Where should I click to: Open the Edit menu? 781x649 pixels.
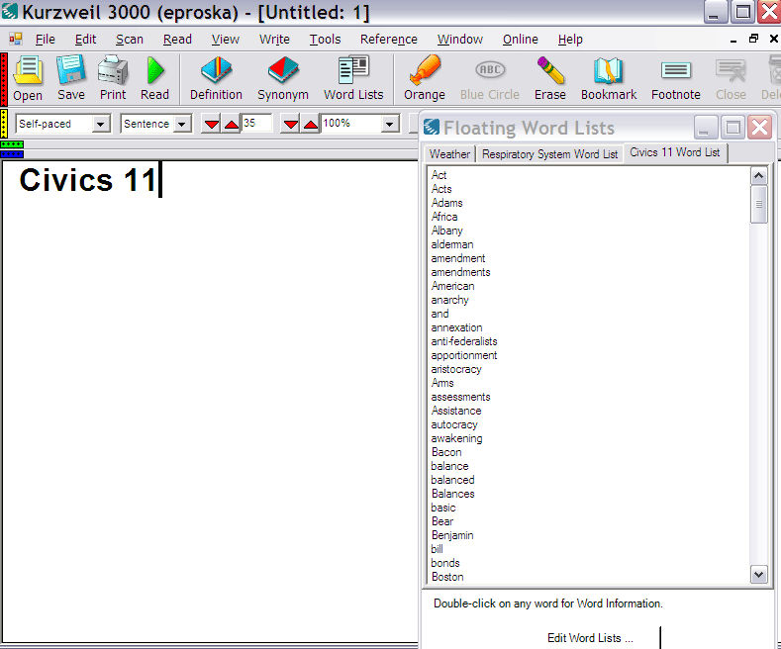86,40
